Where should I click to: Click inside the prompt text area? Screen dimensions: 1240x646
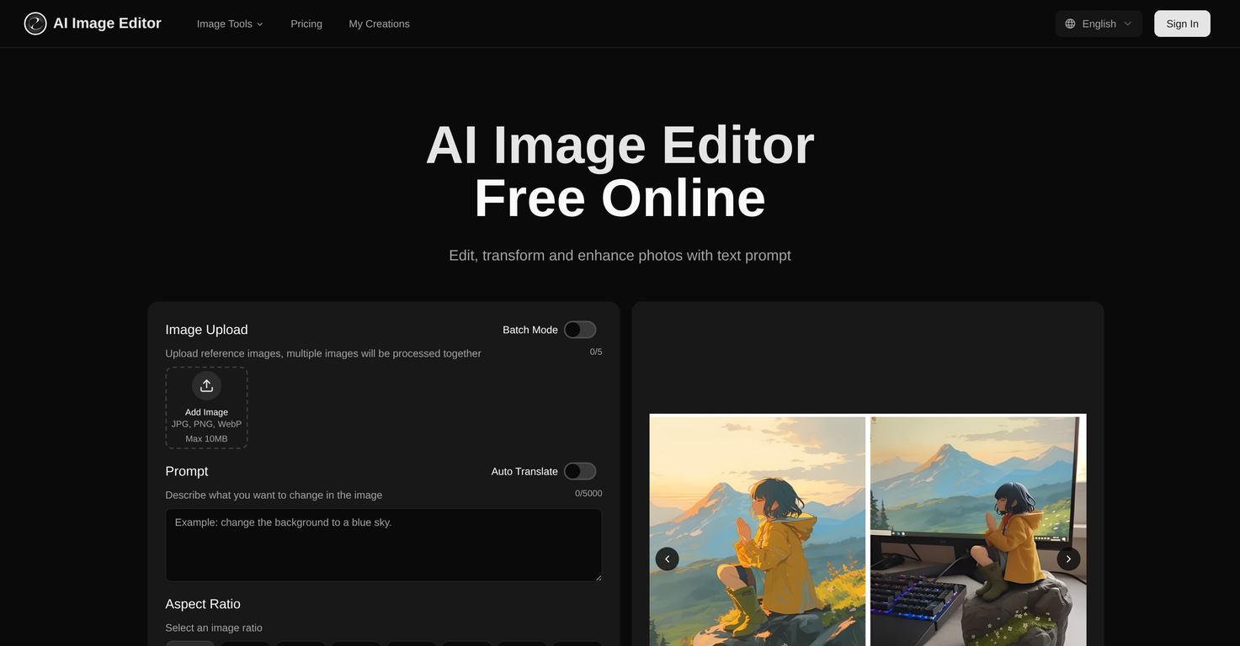[383, 543]
